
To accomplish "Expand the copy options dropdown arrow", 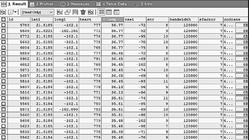I will point(15,12).
